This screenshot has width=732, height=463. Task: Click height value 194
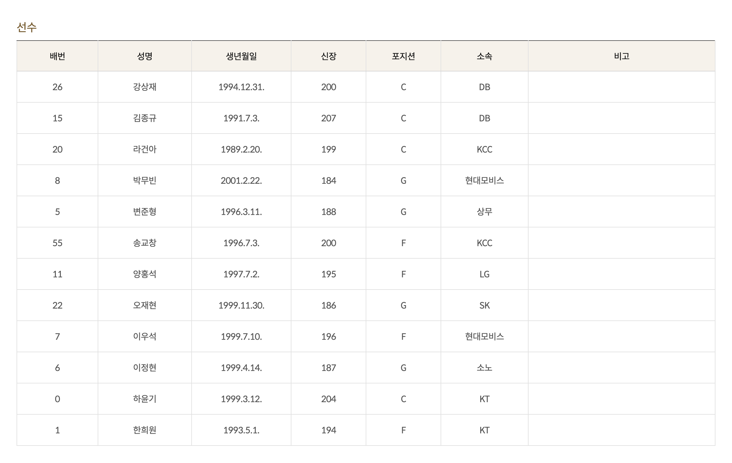pyautogui.click(x=329, y=430)
